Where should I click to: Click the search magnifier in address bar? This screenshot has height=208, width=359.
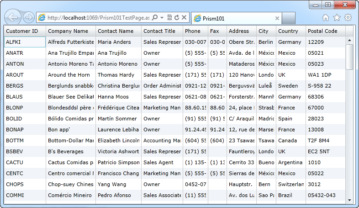tap(154, 17)
